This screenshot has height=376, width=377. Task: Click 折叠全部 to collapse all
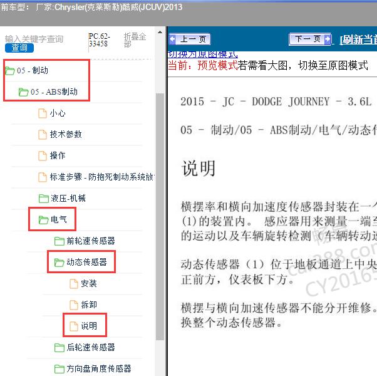pyautogui.click(x=135, y=40)
